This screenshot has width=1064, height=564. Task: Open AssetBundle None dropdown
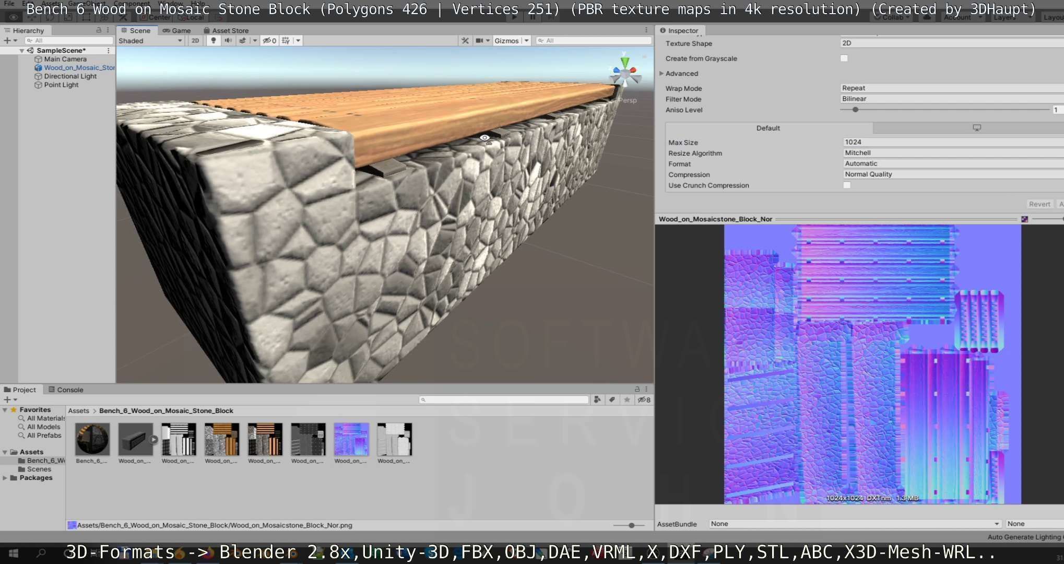point(855,524)
